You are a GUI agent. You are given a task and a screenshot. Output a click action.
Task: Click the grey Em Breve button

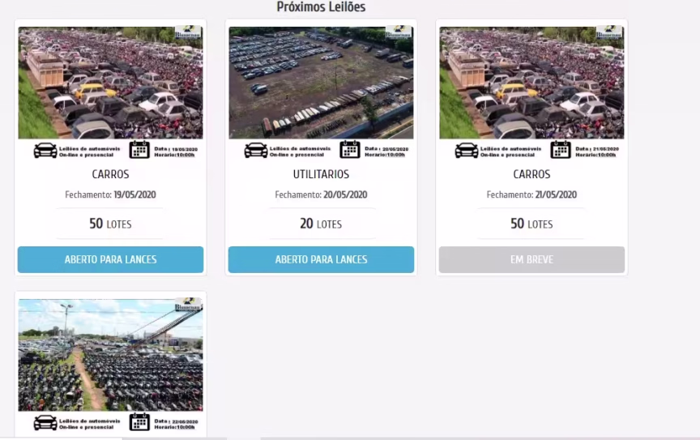(531, 259)
